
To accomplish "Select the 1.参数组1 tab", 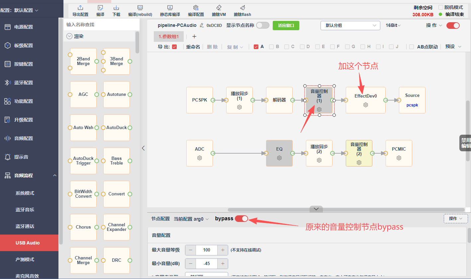I will coord(169,36).
